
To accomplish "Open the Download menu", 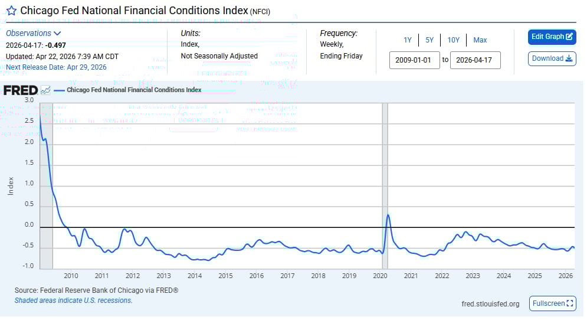I will pyautogui.click(x=552, y=58).
